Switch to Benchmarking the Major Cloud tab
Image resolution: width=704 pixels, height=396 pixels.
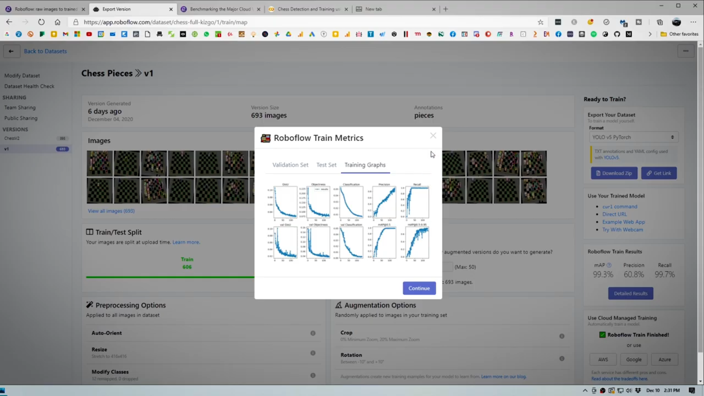pyautogui.click(x=221, y=9)
